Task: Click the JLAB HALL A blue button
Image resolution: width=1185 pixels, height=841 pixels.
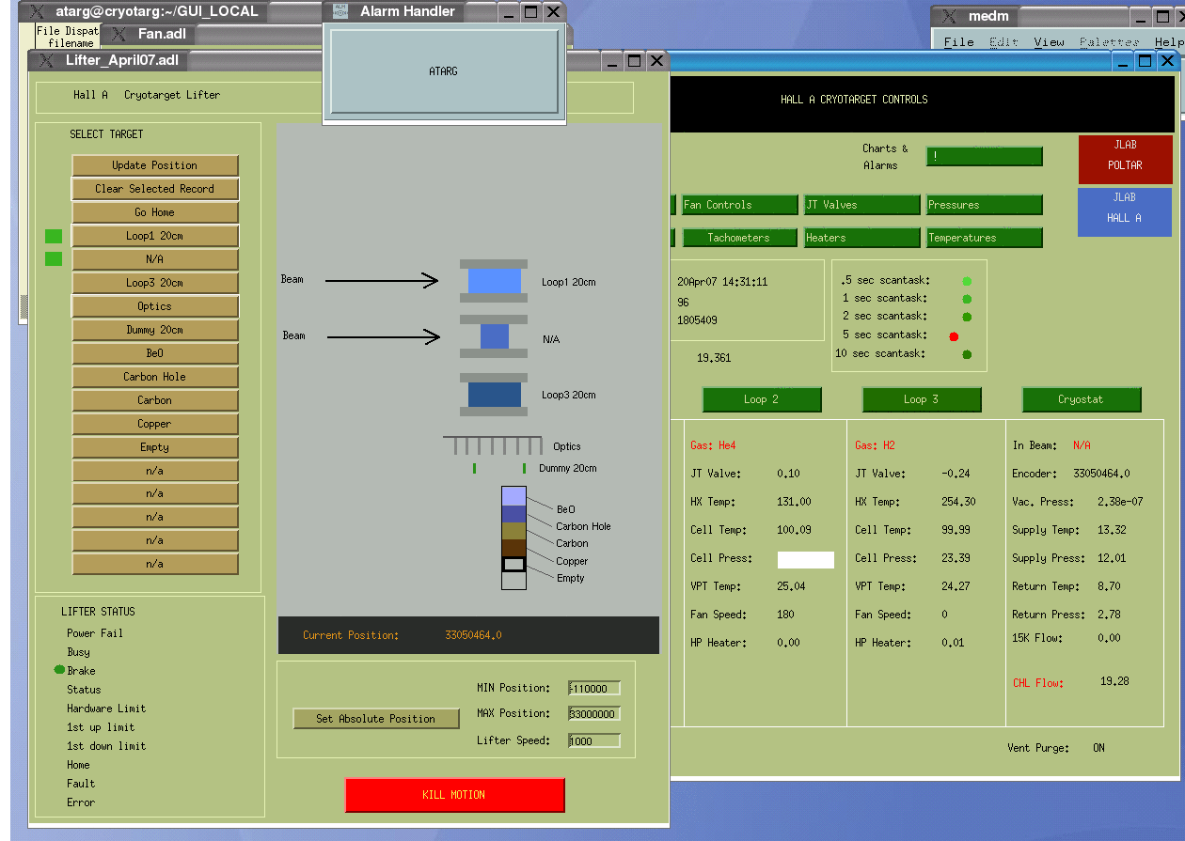Action: coord(1125,212)
